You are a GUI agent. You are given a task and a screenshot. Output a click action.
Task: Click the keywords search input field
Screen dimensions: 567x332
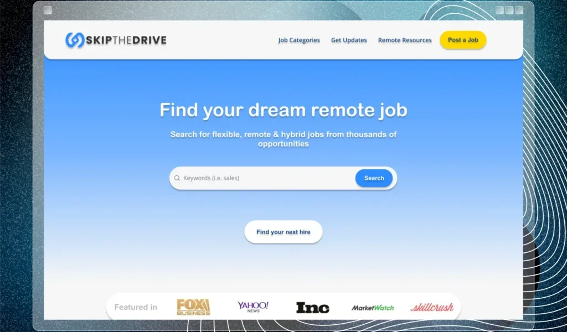[260, 178]
